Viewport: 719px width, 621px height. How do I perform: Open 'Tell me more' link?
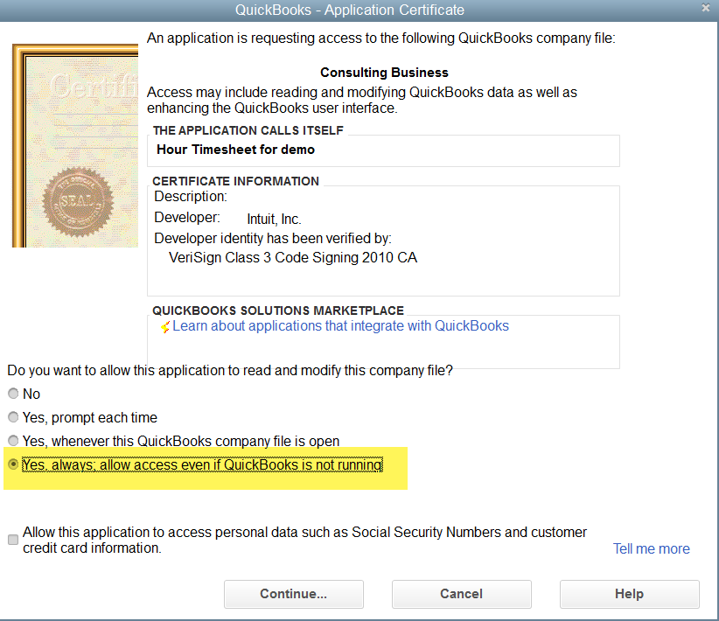click(x=651, y=548)
